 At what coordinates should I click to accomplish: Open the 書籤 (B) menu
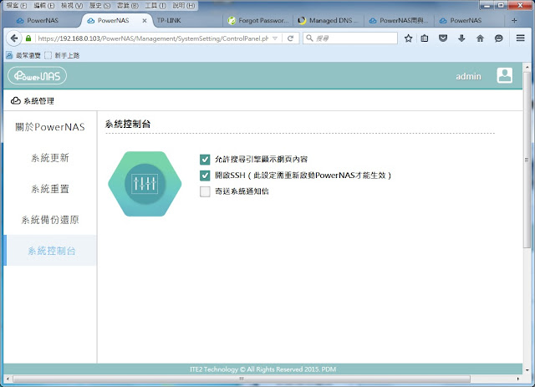[128, 6]
